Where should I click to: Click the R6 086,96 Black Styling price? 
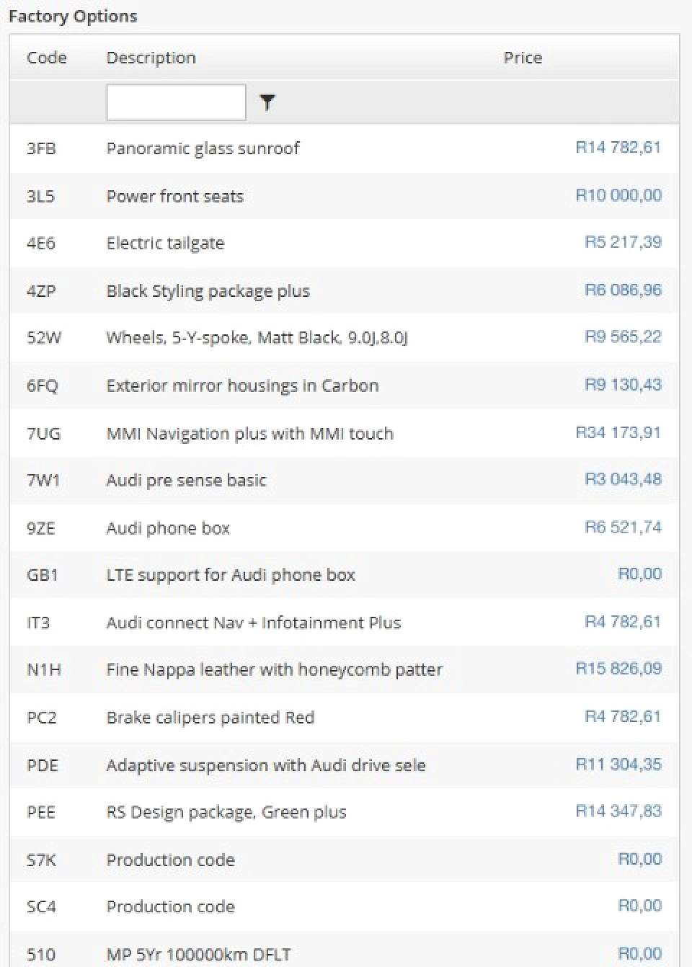[x=623, y=290]
